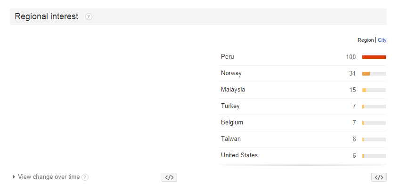Click the embed code button below the region list
400x192 pixels.
379,177
